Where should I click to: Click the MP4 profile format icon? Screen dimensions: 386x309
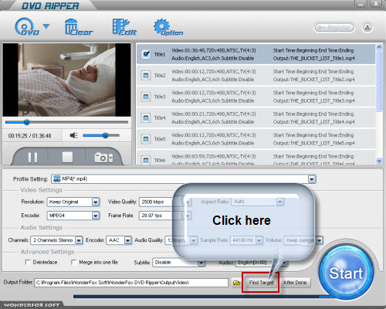(57, 178)
